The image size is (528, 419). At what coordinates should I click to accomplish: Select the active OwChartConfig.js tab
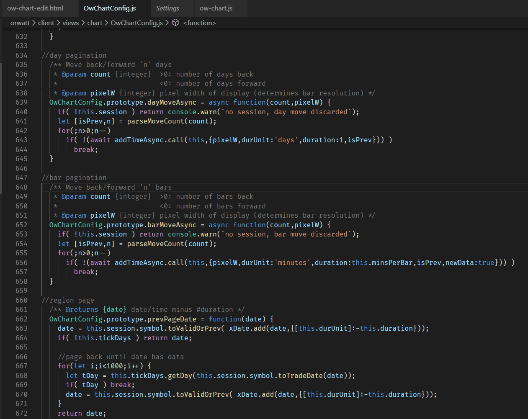pos(110,8)
